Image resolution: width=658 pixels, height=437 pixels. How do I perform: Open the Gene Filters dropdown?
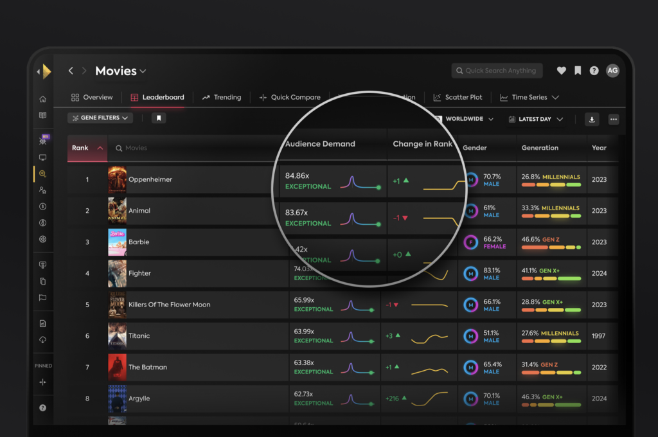(x=100, y=118)
